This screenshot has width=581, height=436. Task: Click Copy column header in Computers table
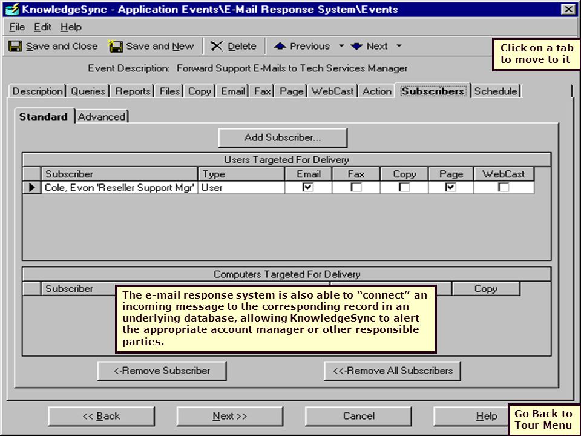point(486,288)
